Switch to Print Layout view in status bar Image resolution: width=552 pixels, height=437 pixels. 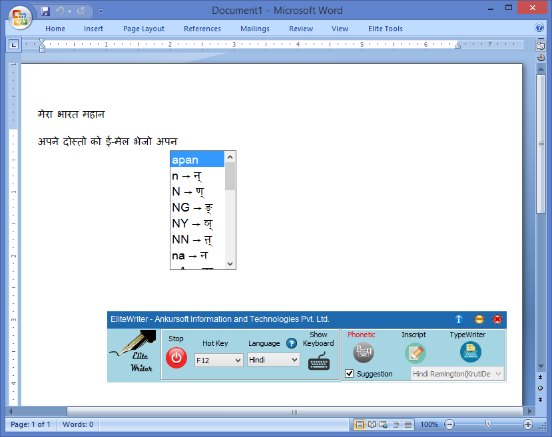(x=360, y=425)
